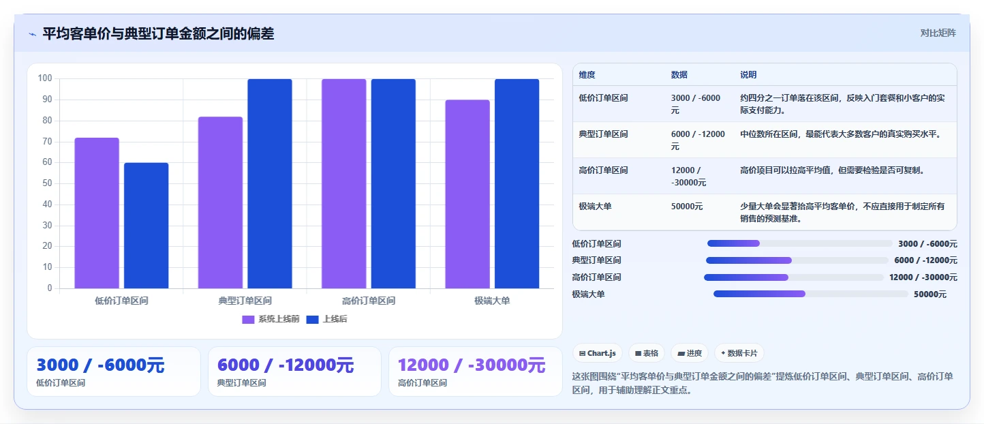Click the chart summary paragraph 这张图围绕
The width and height of the screenshot is (984, 424).
pyautogui.click(x=762, y=384)
